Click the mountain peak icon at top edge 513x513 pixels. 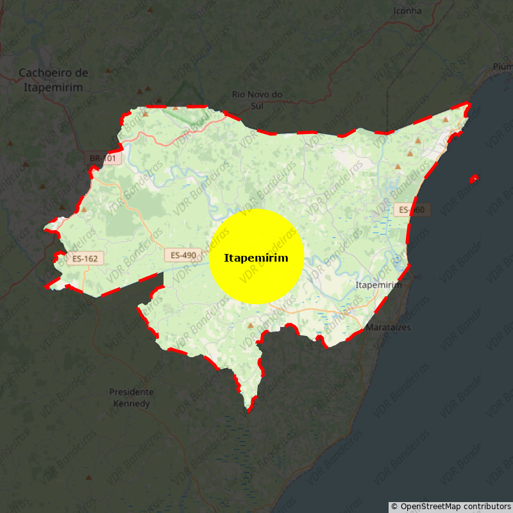[150, 10]
